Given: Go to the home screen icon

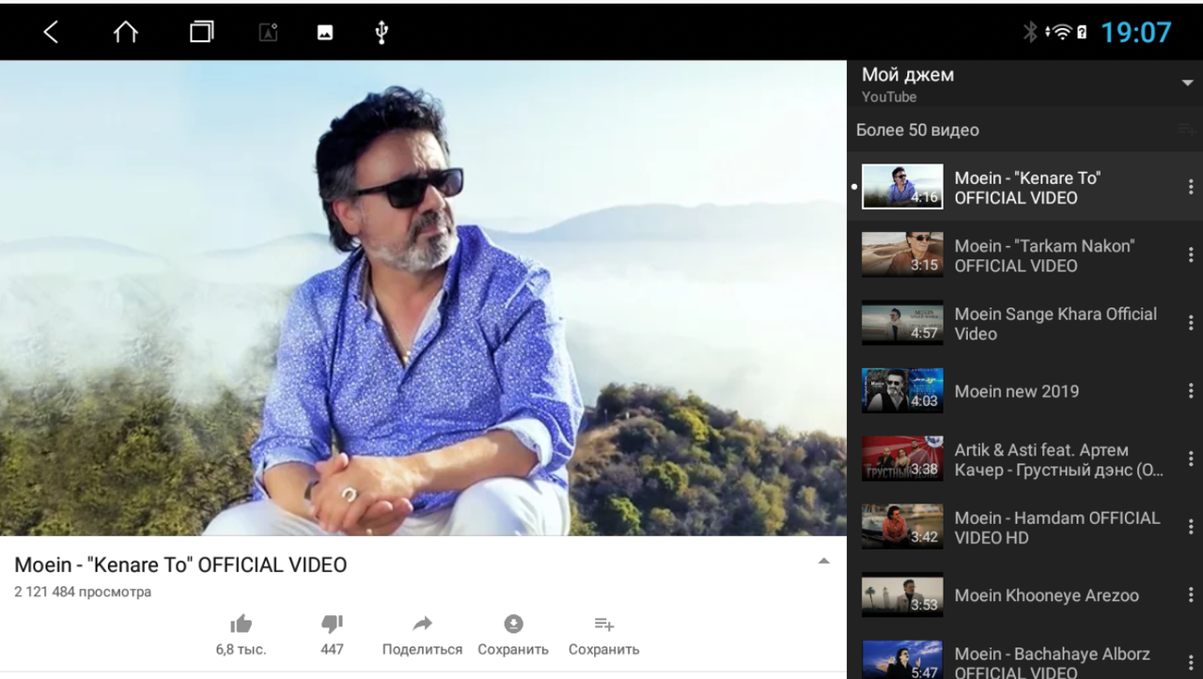Looking at the screenshot, I should (126, 32).
